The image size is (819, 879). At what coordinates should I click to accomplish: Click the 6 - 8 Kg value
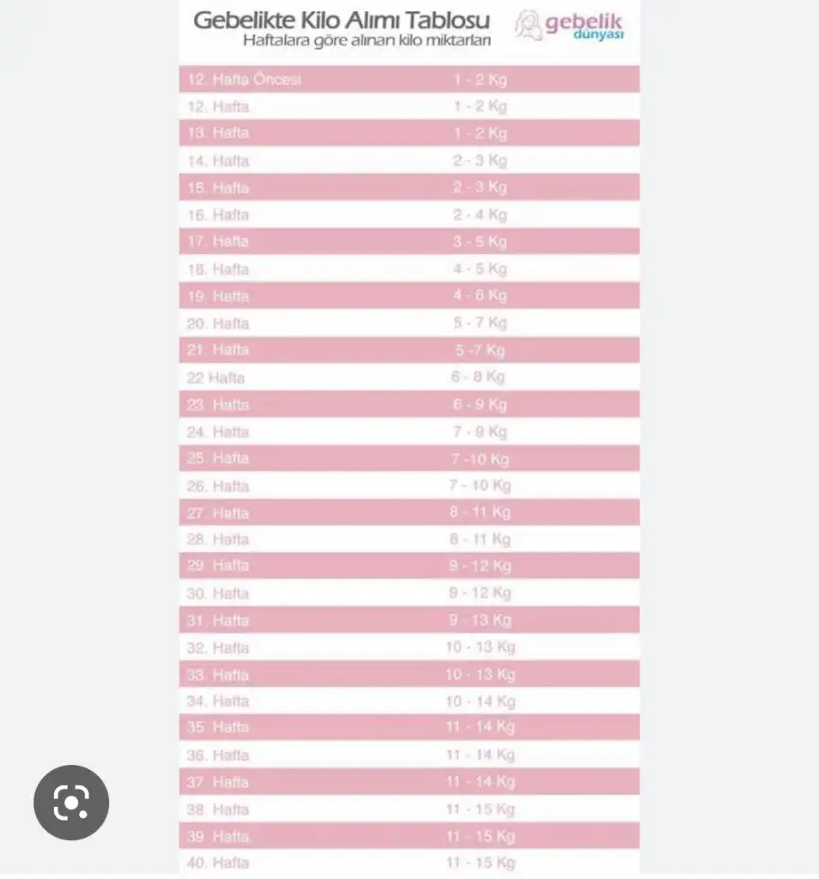(x=478, y=377)
